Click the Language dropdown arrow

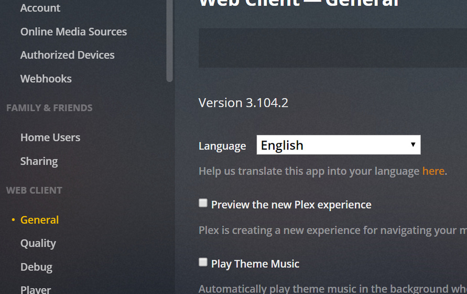click(413, 145)
